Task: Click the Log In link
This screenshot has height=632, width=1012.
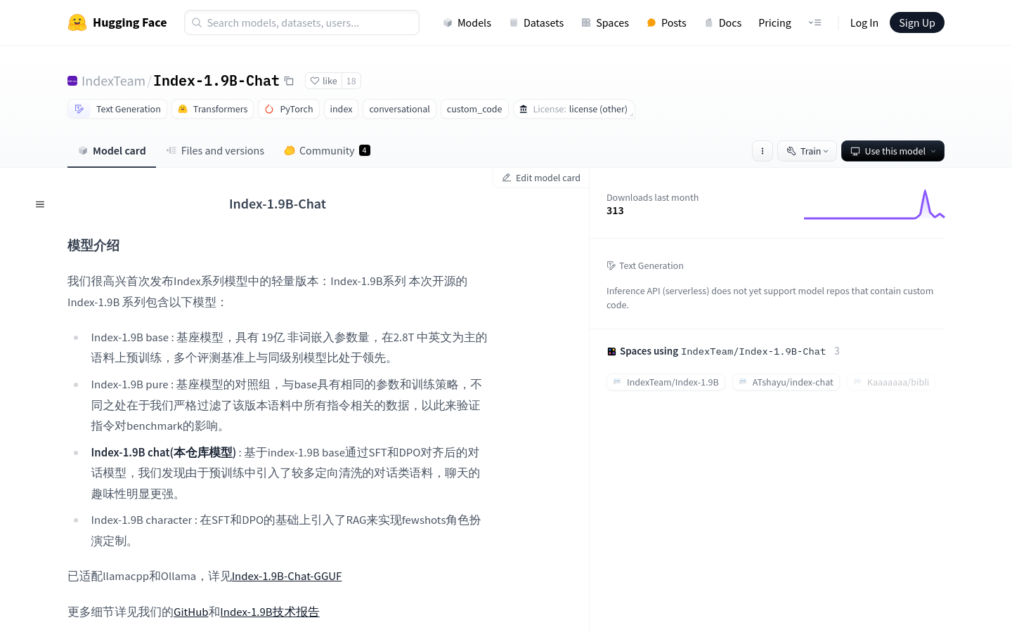Action: pos(864,22)
